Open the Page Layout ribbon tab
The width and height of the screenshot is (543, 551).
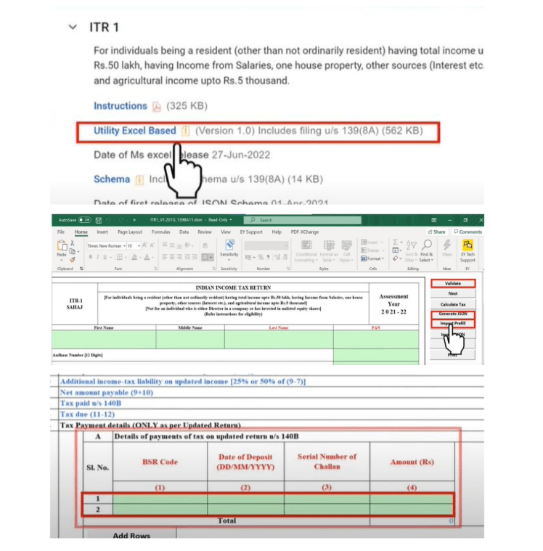click(131, 232)
